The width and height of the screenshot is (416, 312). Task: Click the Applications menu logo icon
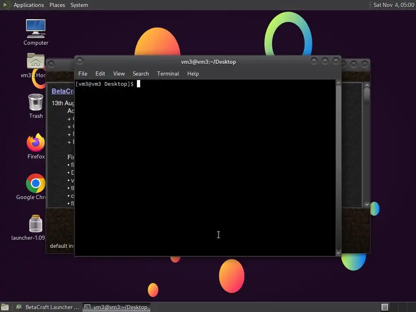[6, 5]
